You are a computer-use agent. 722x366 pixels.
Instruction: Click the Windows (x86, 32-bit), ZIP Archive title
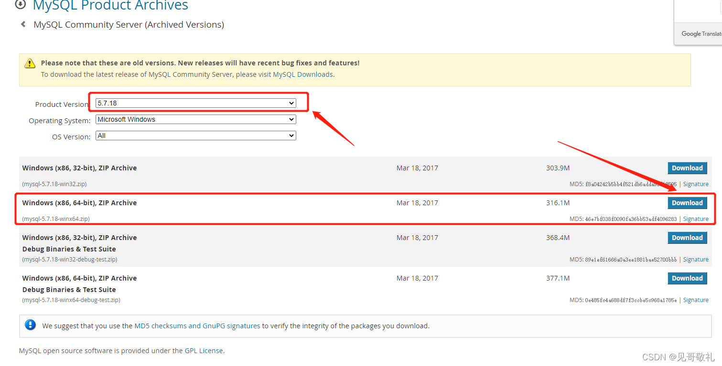pyautogui.click(x=79, y=168)
